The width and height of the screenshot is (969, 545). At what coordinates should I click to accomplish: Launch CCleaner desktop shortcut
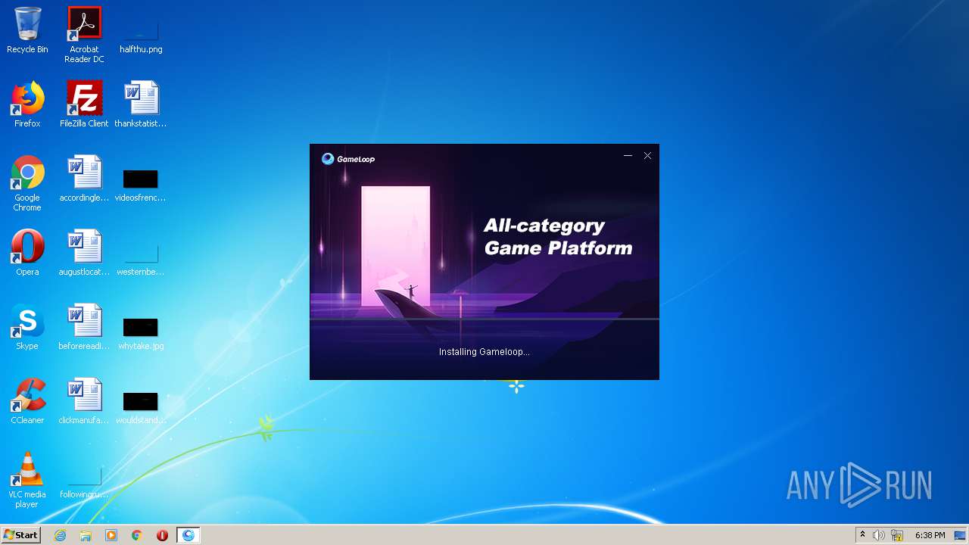coord(27,400)
